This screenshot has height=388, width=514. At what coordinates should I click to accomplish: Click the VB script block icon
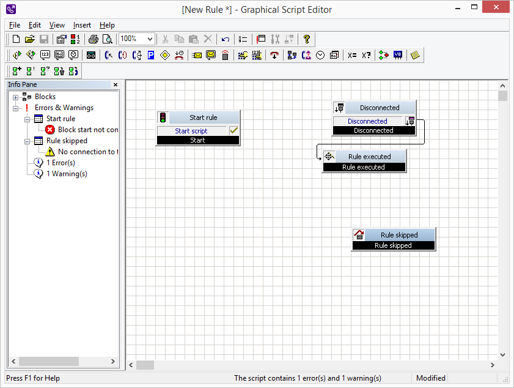tap(398, 55)
